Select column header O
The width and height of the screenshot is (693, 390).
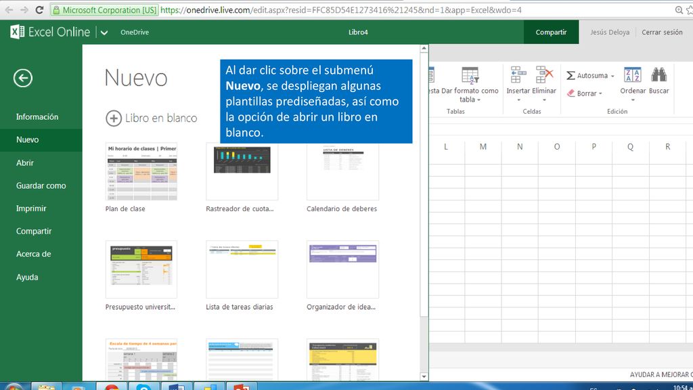(x=557, y=147)
